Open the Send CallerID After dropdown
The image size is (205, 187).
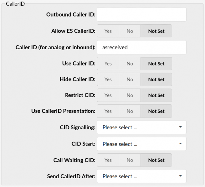(141, 176)
